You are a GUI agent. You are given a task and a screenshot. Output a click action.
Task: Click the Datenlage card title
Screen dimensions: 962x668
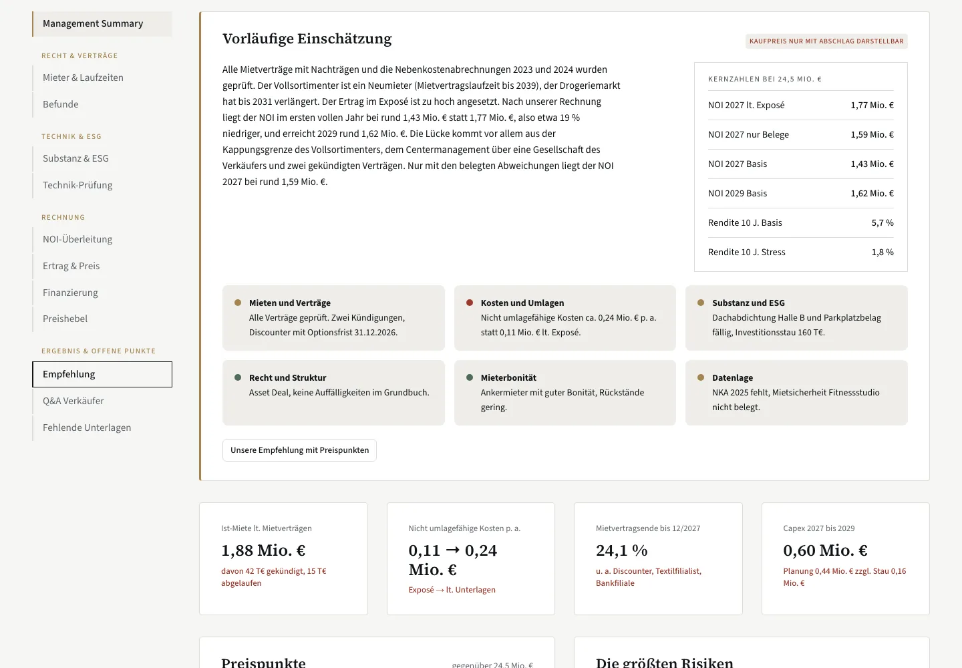(x=732, y=377)
